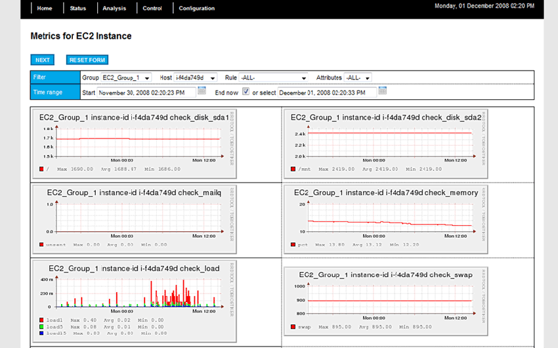Click the NEXT button
558x348 pixels.
point(43,60)
